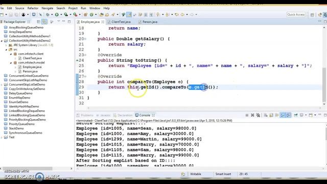Click the Open Type folder icon
This screenshot has width=327, height=184.
click(x=102, y=15)
